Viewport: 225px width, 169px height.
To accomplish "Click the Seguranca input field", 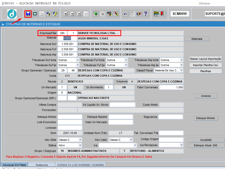I will tap(171, 117).
